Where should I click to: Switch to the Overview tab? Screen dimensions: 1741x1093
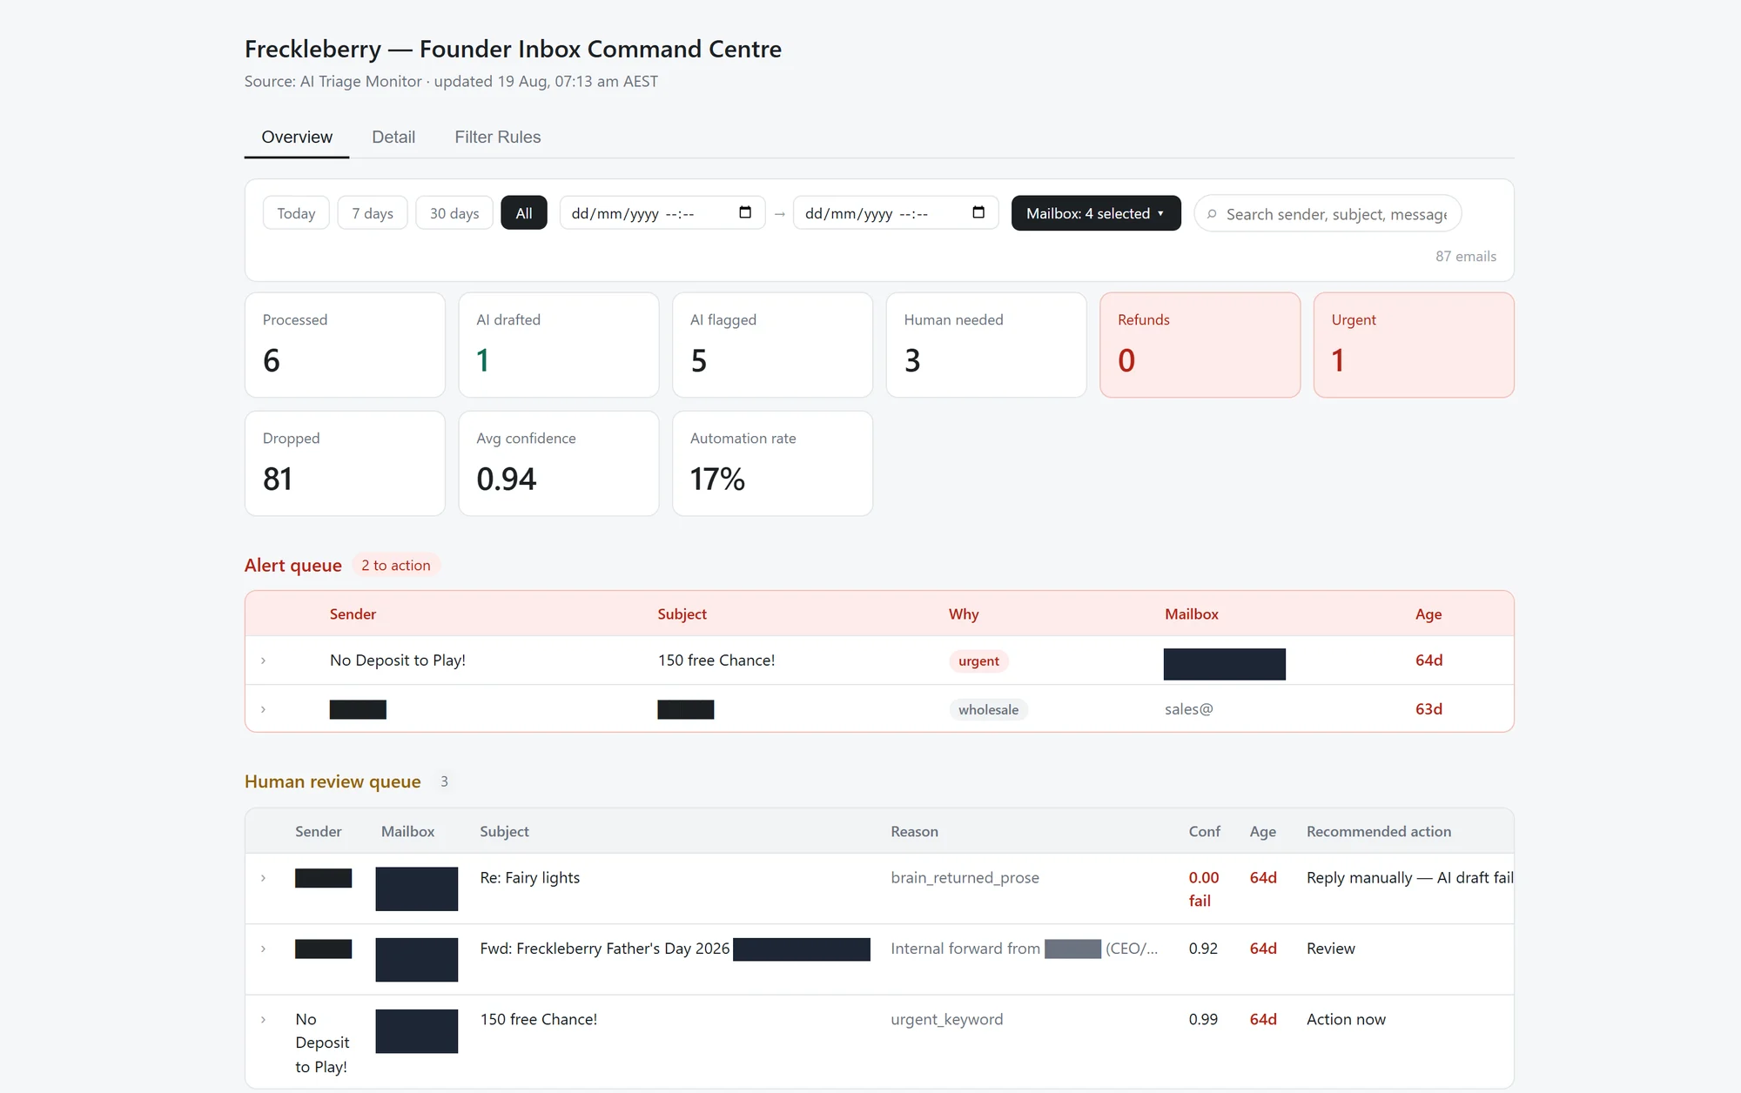point(297,137)
